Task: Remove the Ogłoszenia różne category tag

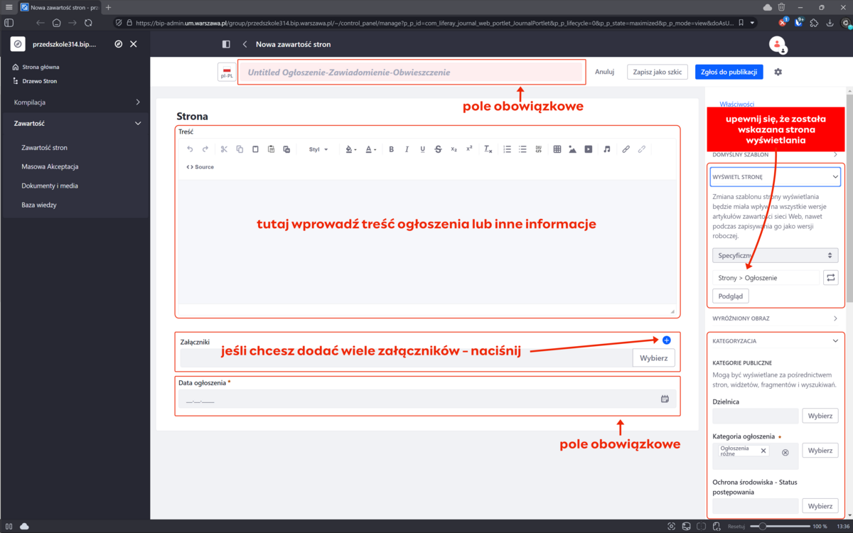Action: (x=763, y=451)
